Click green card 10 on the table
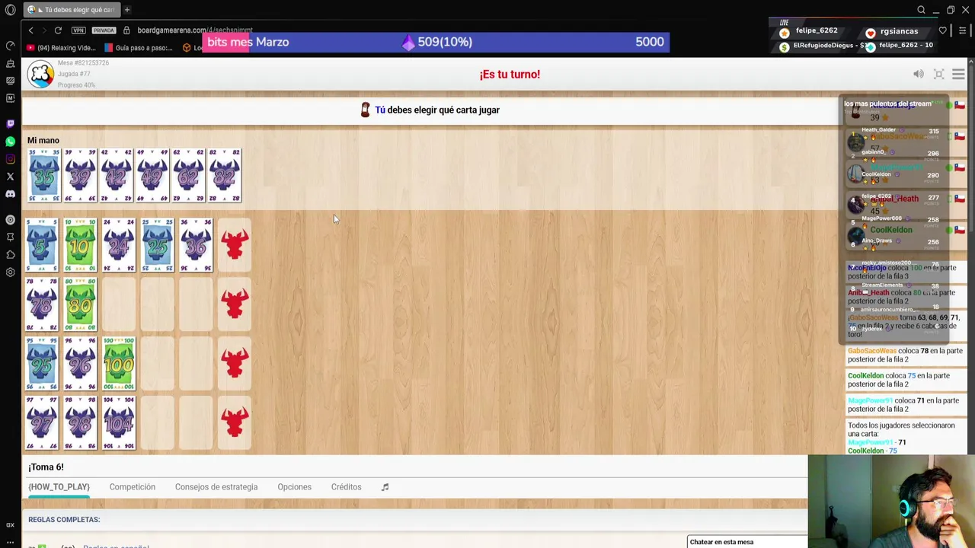The height and width of the screenshot is (548, 975). (80, 245)
